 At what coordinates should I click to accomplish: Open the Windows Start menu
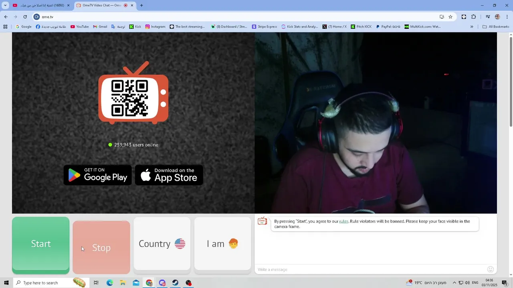6,283
